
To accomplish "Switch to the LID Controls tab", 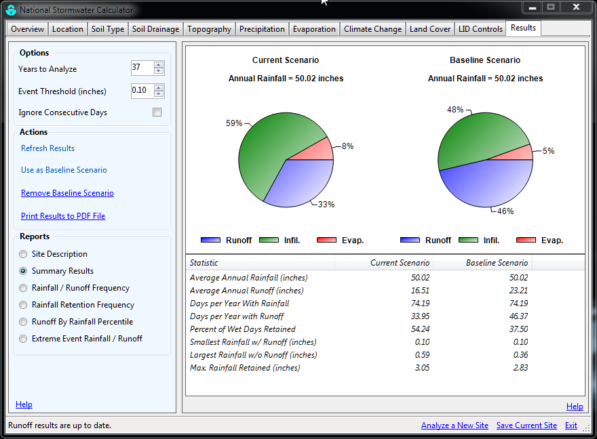I will [x=480, y=29].
